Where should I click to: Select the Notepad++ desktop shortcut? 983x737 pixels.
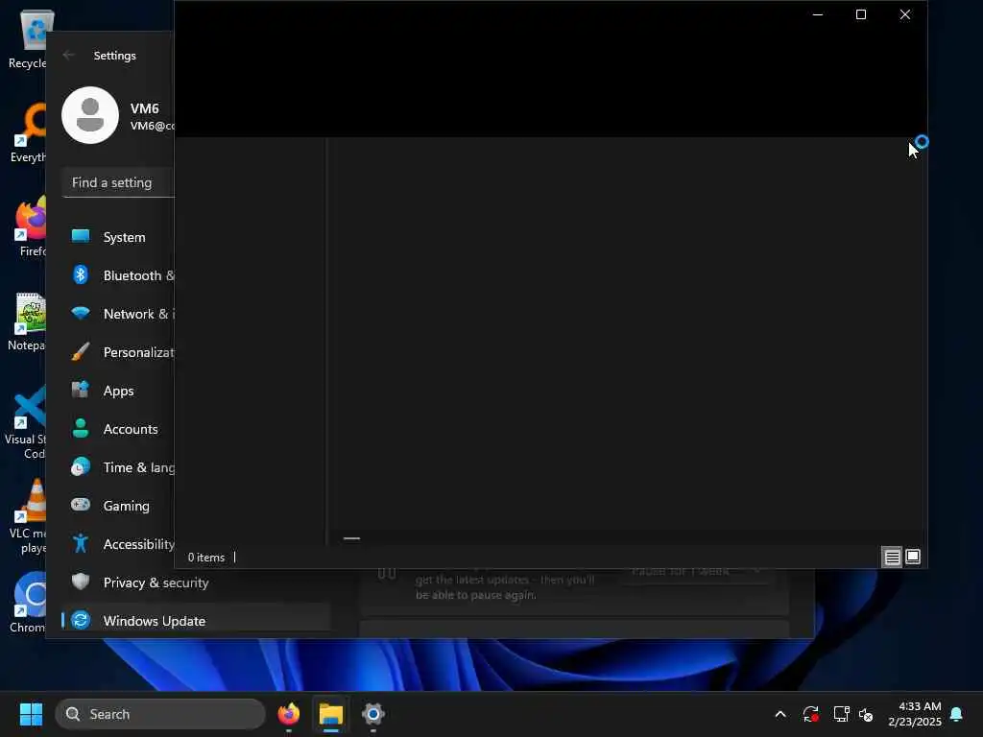click(27, 321)
